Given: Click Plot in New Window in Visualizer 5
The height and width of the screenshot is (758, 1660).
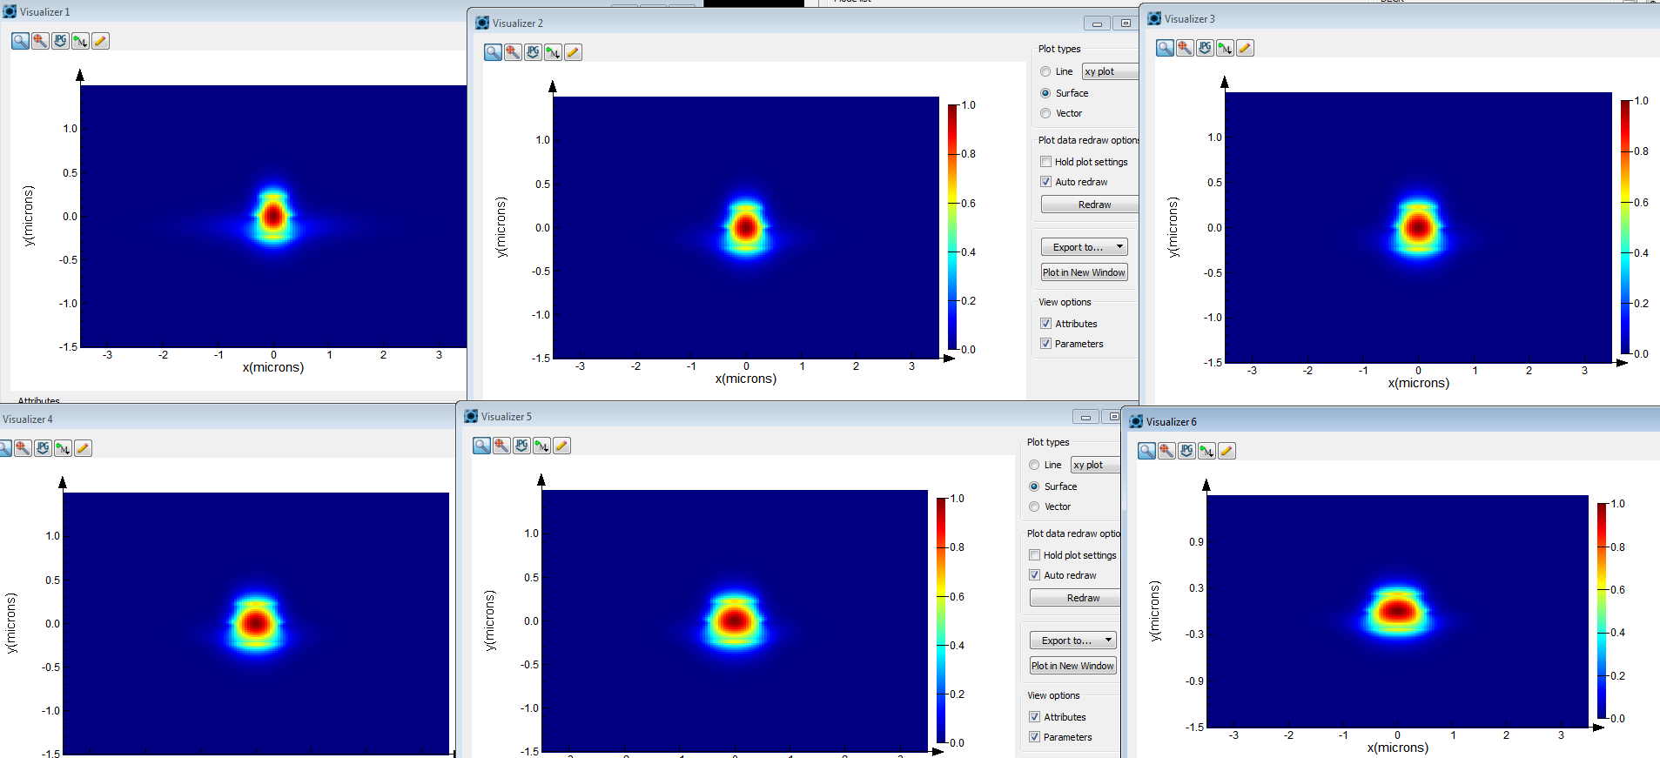Looking at the screenshot, I should coord(1072,666).
